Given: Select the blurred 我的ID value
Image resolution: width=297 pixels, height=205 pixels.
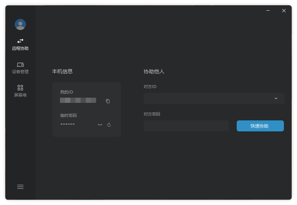Looking at the screenshot, I should tap(78, 100).
